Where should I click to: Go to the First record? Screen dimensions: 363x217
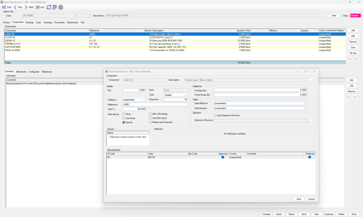click(x=7, y=7)
